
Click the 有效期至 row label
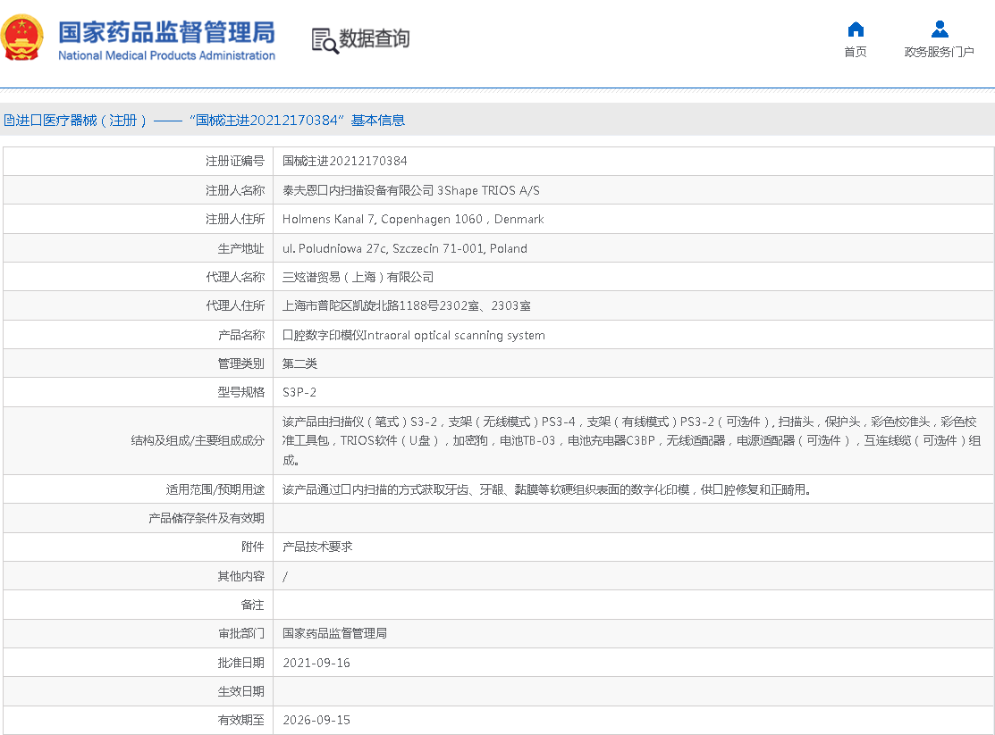(240, 720)
